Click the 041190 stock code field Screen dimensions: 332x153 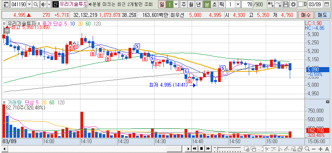coord(18,4)
